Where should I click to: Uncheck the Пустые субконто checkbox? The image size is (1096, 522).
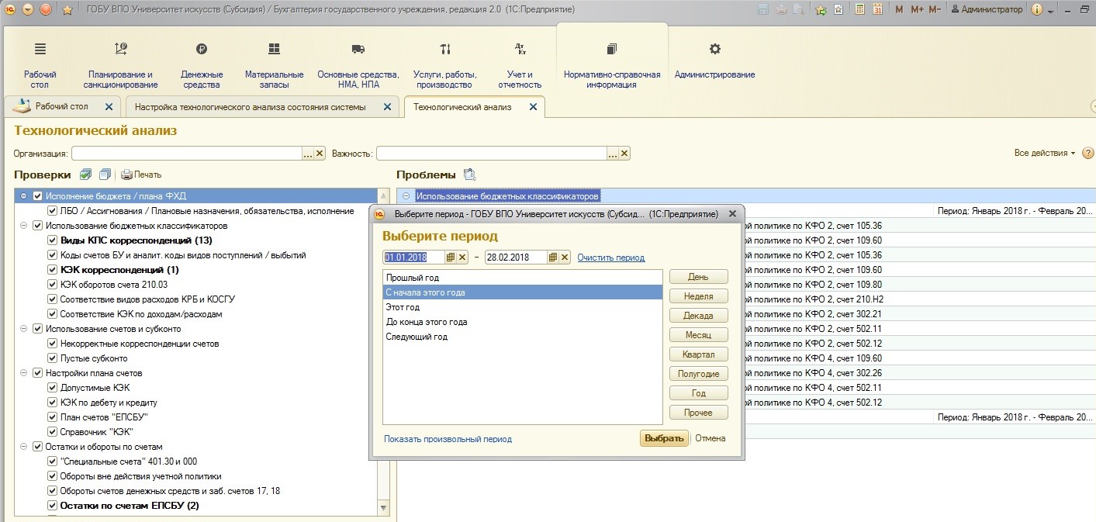[x=53, y=358]
